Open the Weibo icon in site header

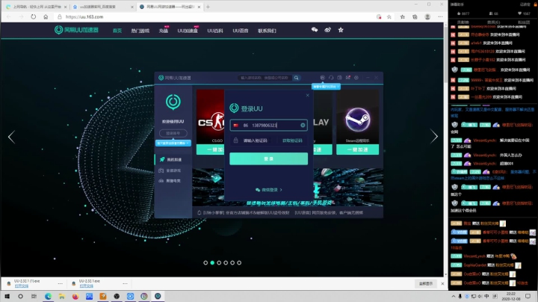click(x=328, y=30)
